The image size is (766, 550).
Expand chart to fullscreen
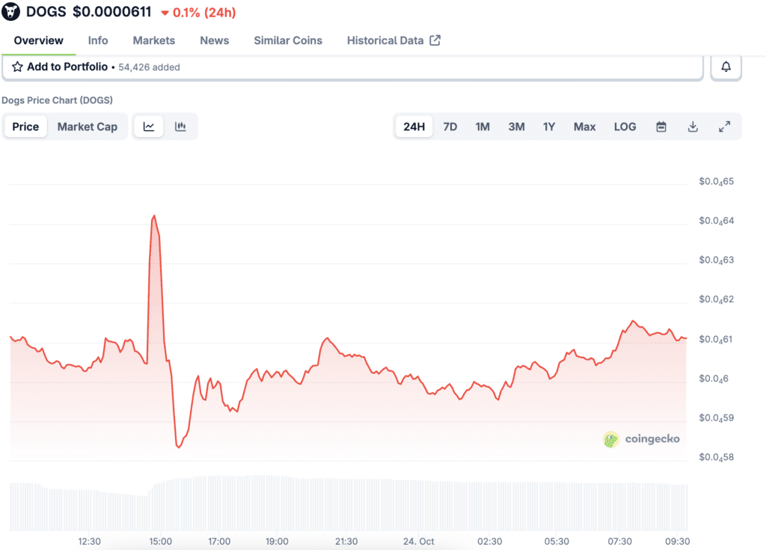tap(724, 126)
